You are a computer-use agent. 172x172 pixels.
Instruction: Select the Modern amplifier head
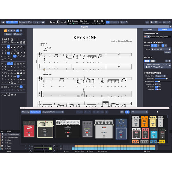point(68,129)
